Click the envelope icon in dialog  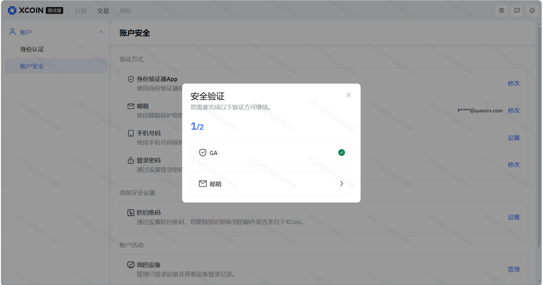[x=203, y=184]
